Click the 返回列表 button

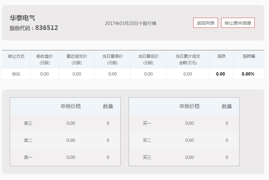pyautogui.click(x=206, y=23)
